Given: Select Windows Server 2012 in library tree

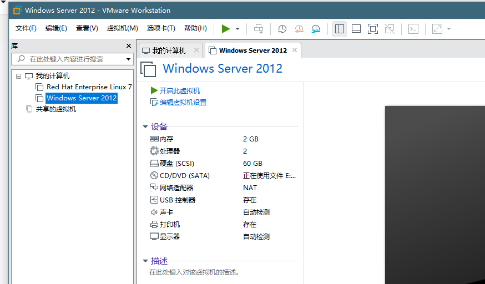Looking at the screenshot, I should point(82,98).
